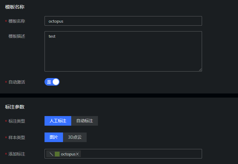
Task: Click the 添加标注 field label
Action: [x=17, y=154]
